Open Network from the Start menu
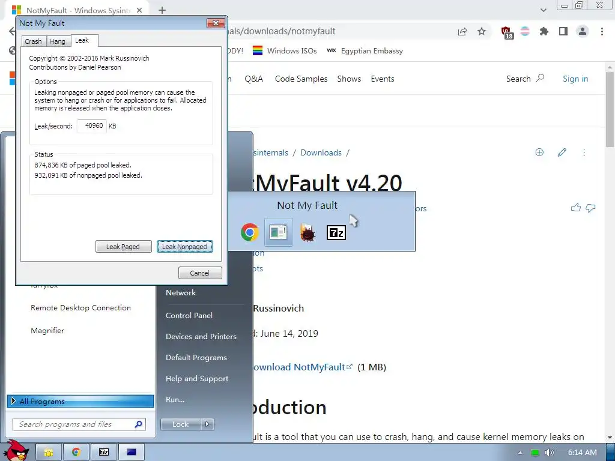This screenshot has height=461, width=615. 180,292
